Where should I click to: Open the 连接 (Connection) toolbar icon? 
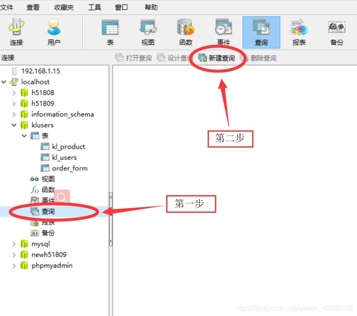[x=16, y=32]
